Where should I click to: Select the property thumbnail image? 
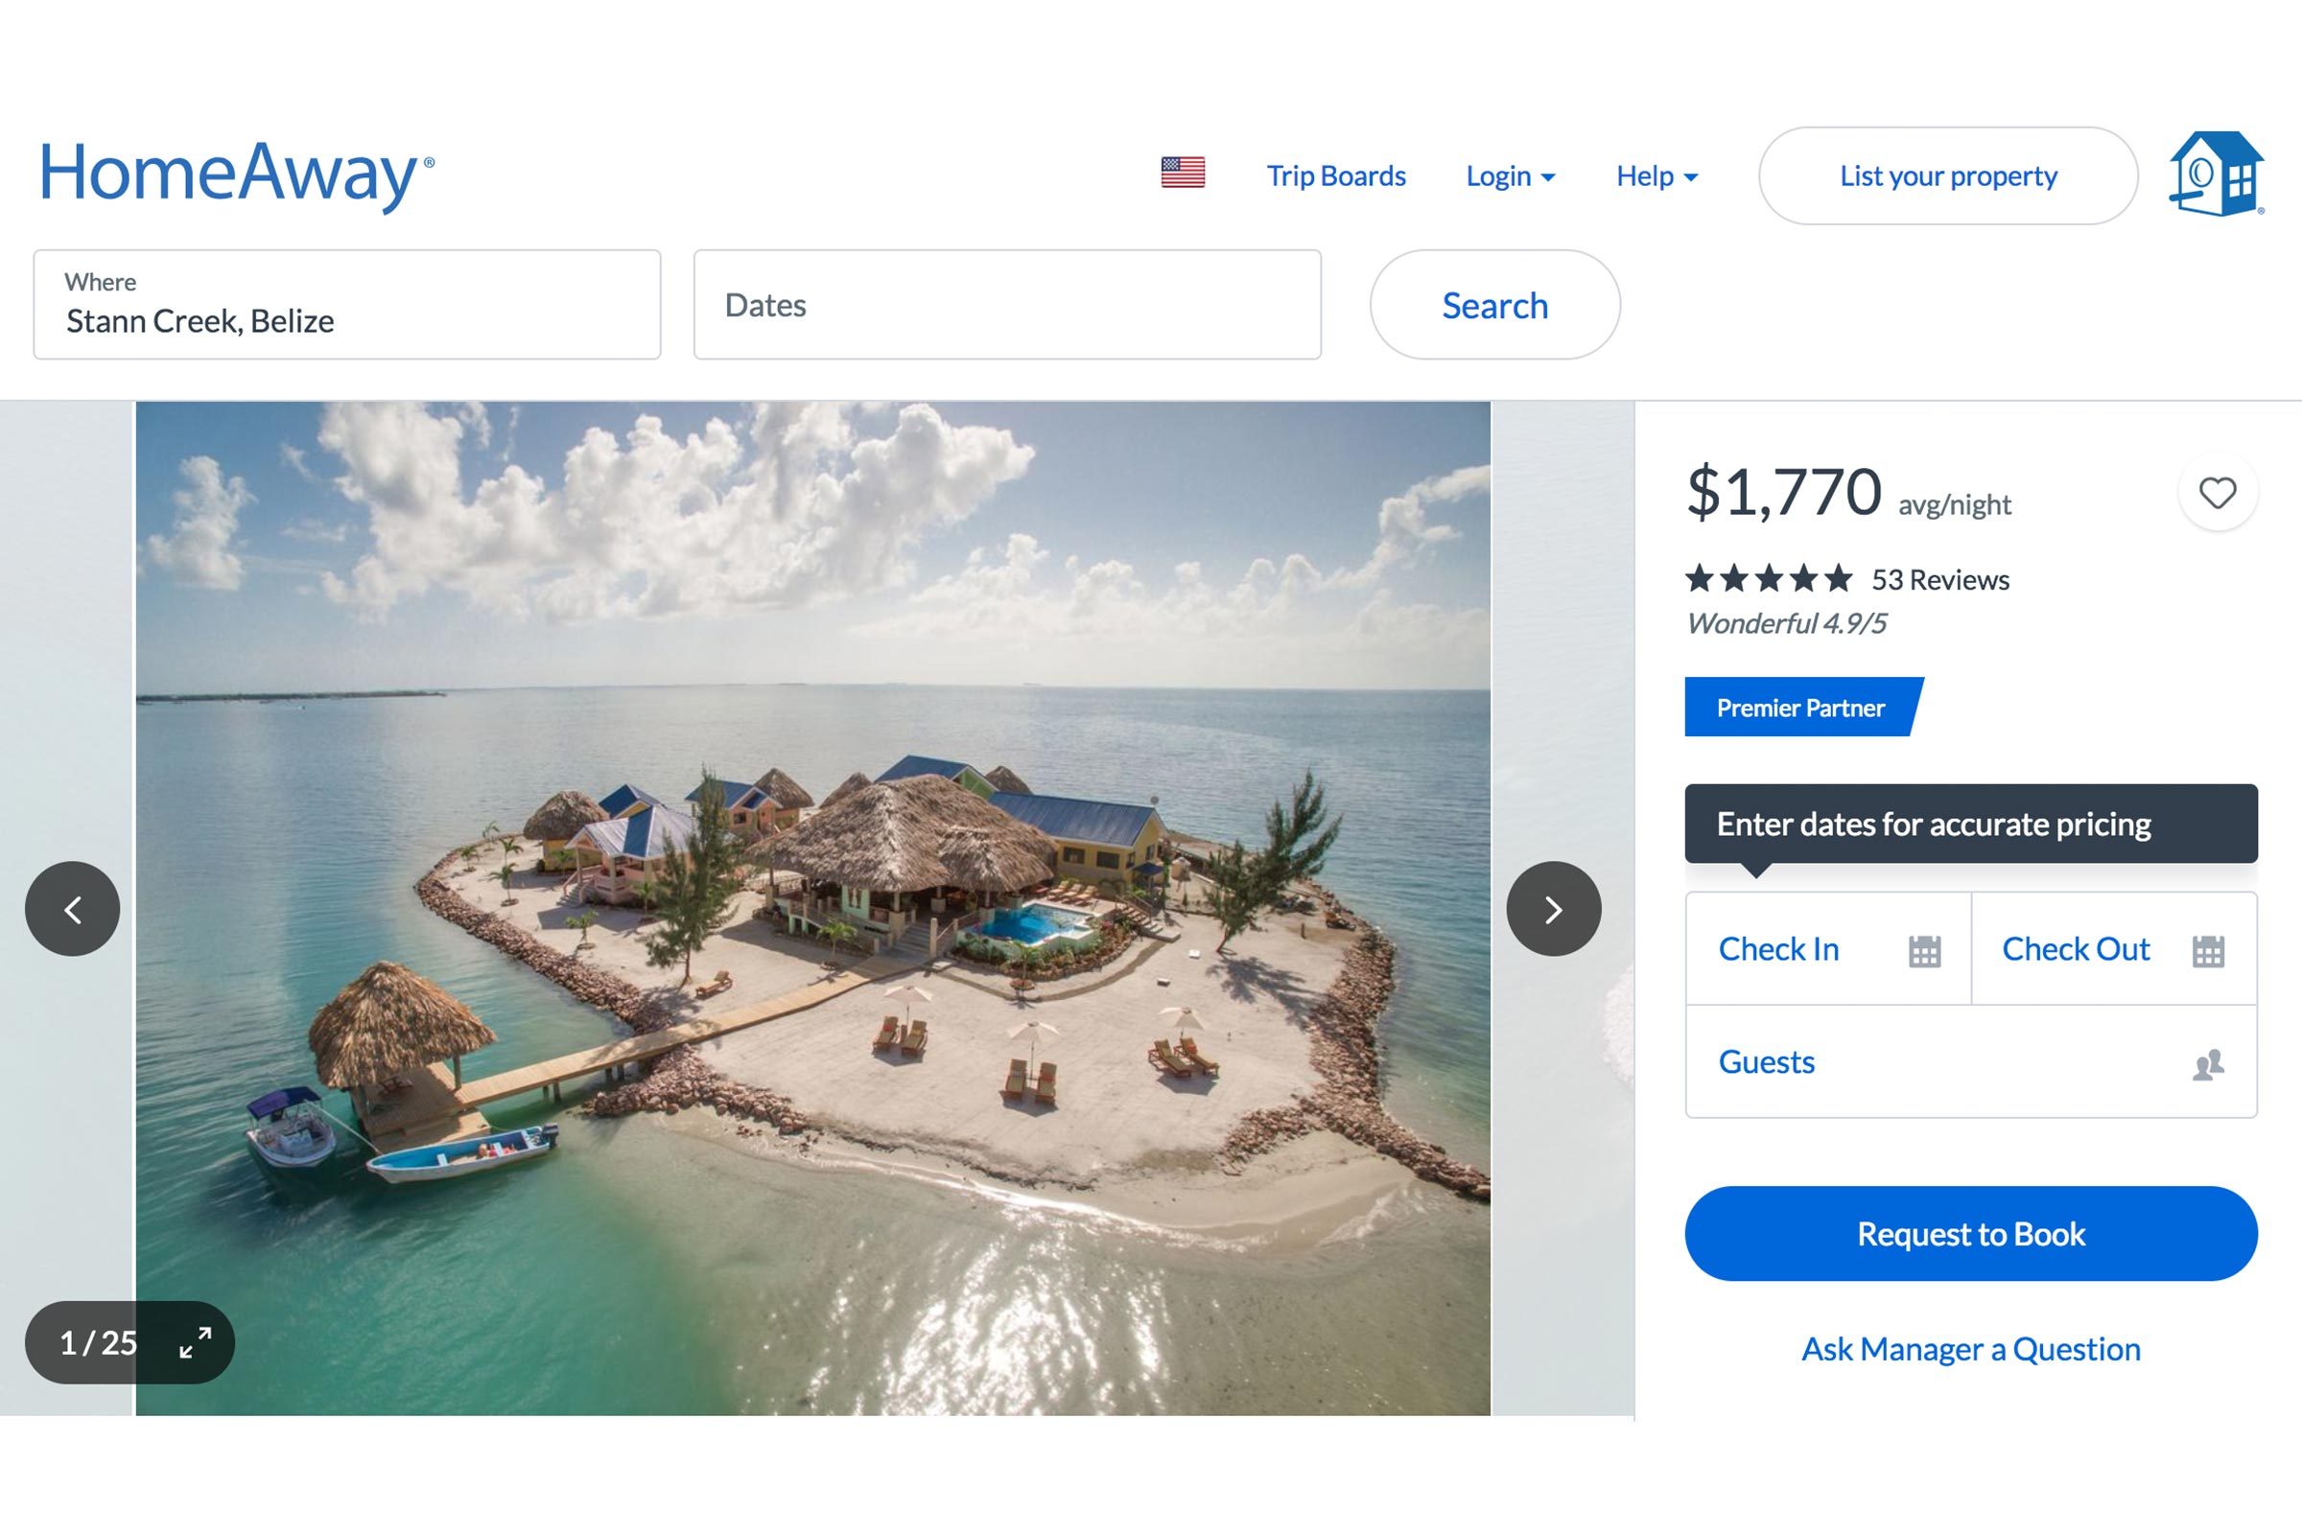coord(813,907)
